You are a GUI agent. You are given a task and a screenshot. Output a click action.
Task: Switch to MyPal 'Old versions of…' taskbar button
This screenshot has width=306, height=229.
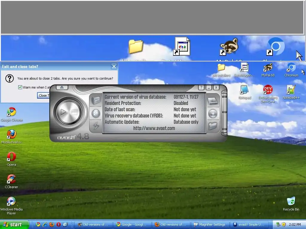[94, 225]
